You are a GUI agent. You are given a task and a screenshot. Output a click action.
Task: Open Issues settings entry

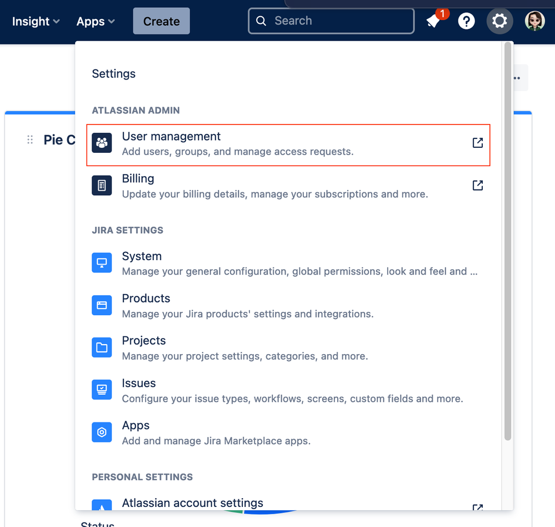(x=288, y=390)
